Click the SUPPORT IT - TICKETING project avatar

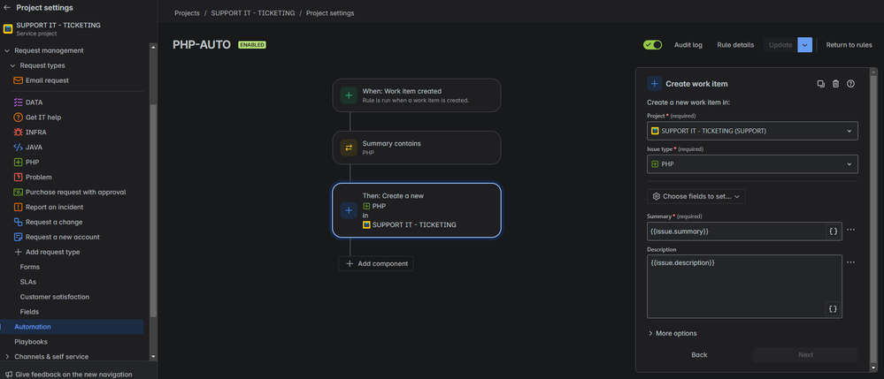pyautogui.click(x=8, y=29)
